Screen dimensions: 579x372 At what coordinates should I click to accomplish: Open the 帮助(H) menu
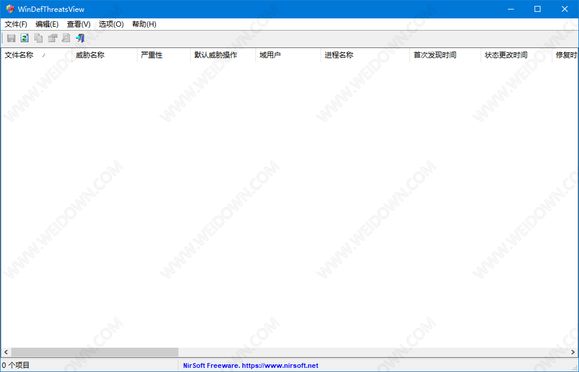point(144,24)
